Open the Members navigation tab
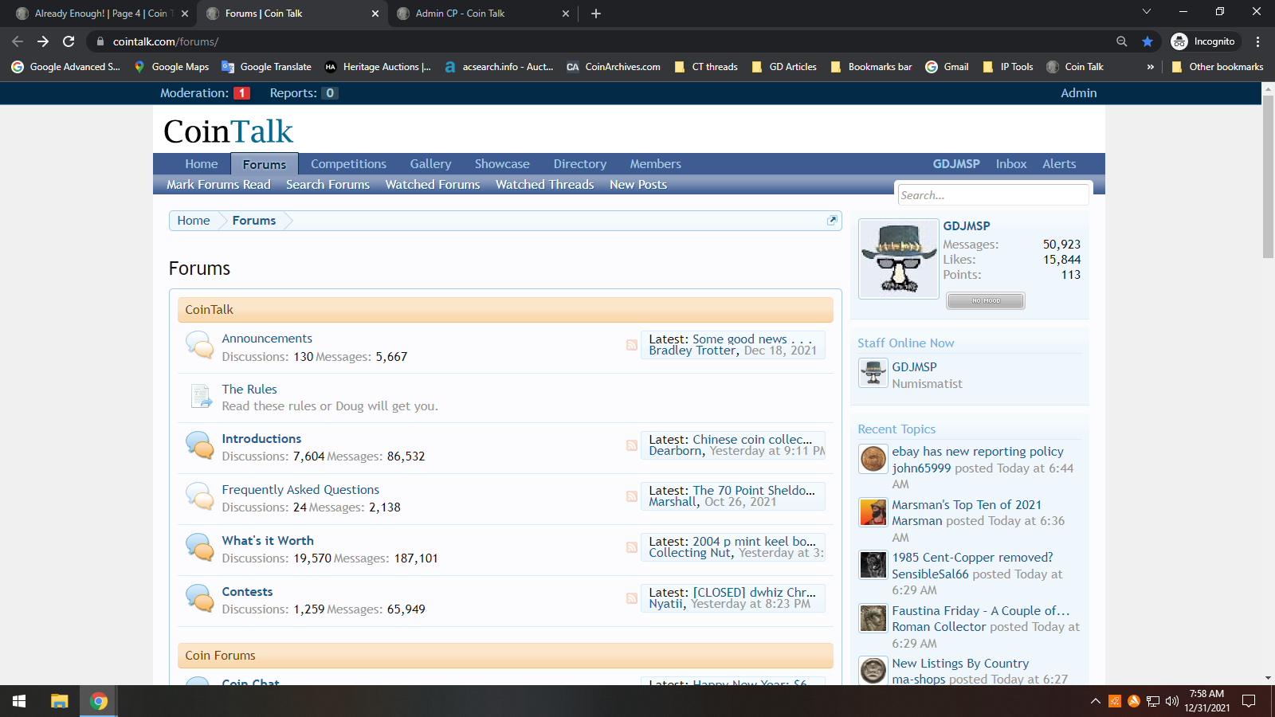This screenshot has height=717, width=1275. coord(656,164)
